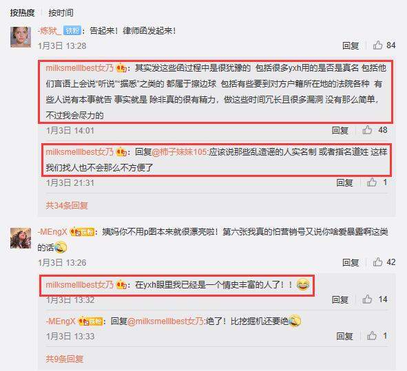
Task: Reply to -MEngX 13:26 comment
Action: tap(351, 262)
